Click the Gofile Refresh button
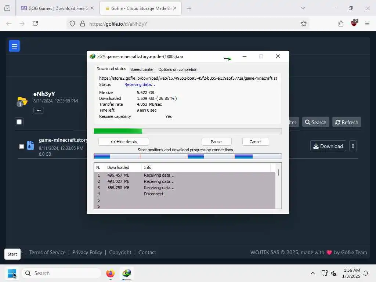 347,122
